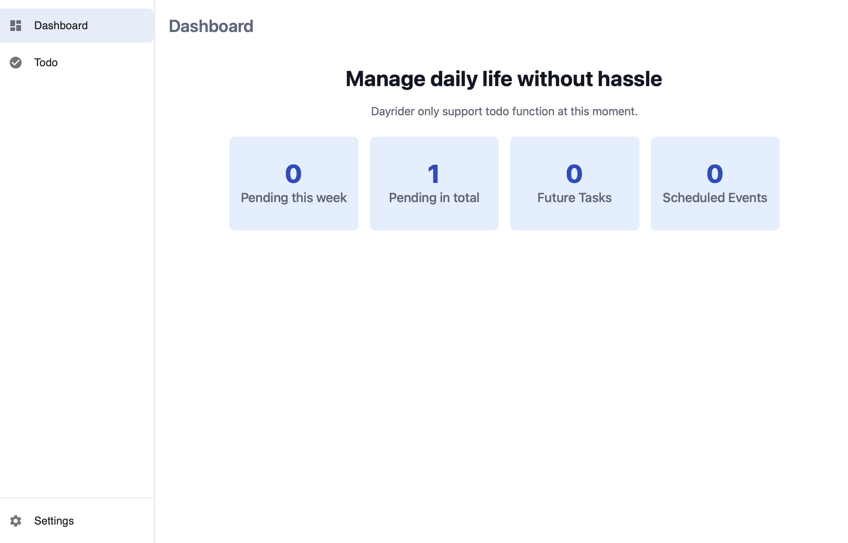Image resolution: width=848 pixels, height=543 pixels.
Task: Click the Settings gear icon
Action: [x=16, y=521]
